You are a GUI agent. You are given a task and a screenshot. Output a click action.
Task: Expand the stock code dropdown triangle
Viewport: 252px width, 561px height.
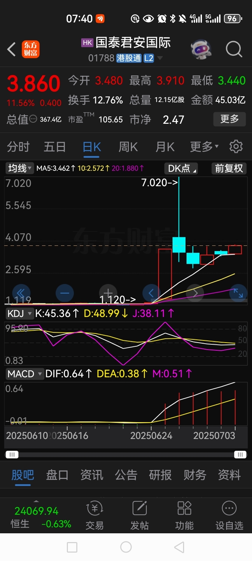point(160,58)
